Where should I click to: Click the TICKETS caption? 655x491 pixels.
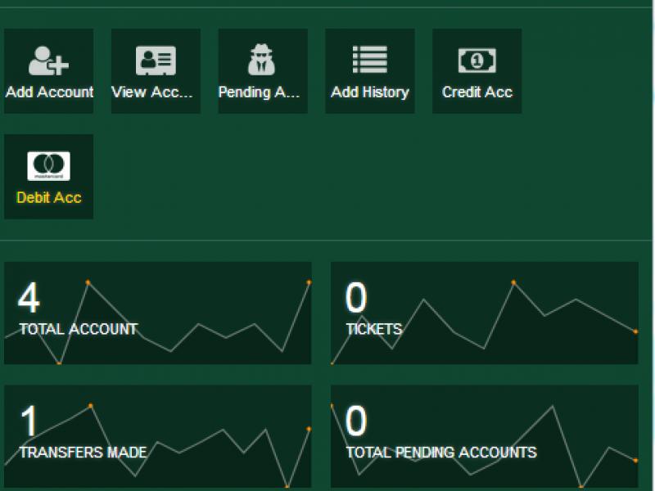pyautogui.click(x=374, y=329)
